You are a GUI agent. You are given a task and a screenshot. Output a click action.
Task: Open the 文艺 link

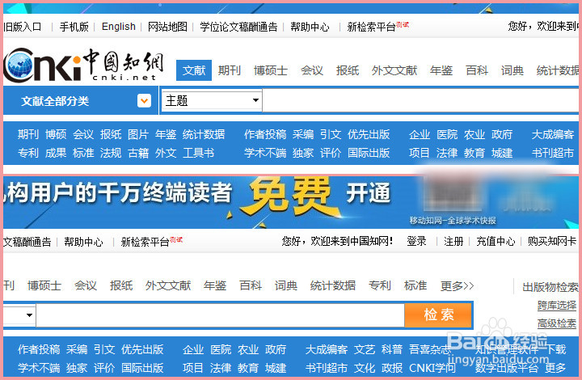tap(364, 349)
